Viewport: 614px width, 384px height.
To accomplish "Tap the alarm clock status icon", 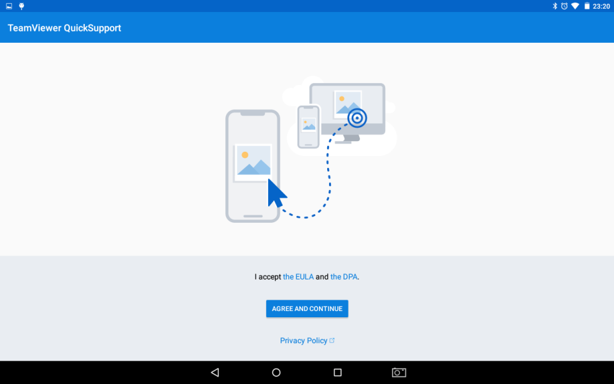I will 564,6.
